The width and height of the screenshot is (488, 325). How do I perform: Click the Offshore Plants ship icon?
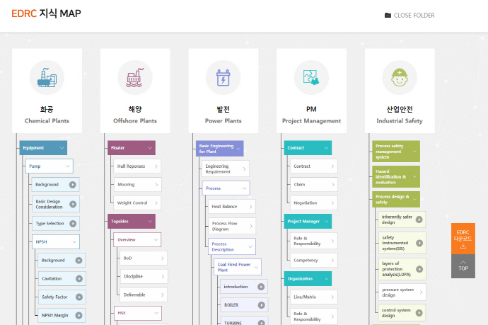[135, 78]
